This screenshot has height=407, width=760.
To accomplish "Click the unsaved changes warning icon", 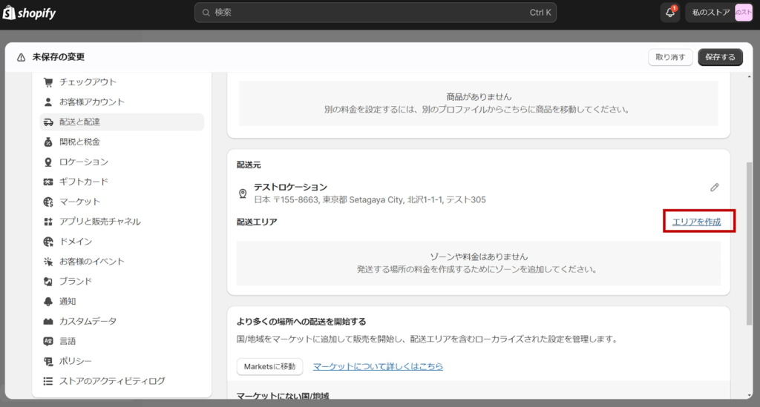I will (x=21, y=58).
